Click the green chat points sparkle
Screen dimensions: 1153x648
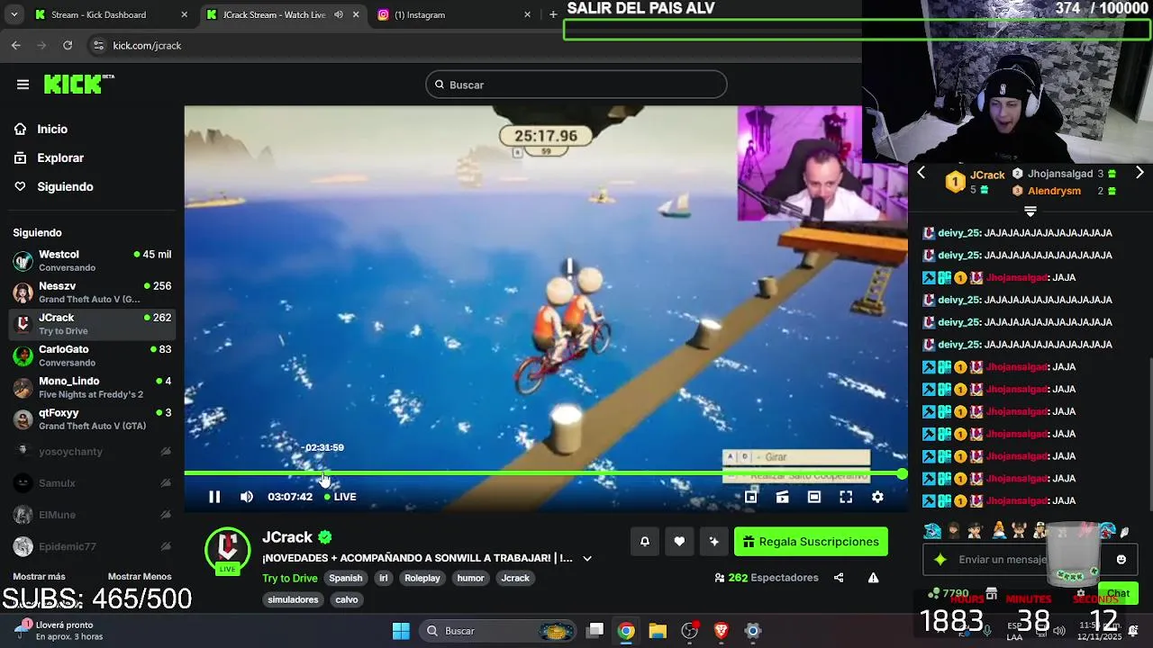point(940,560)
